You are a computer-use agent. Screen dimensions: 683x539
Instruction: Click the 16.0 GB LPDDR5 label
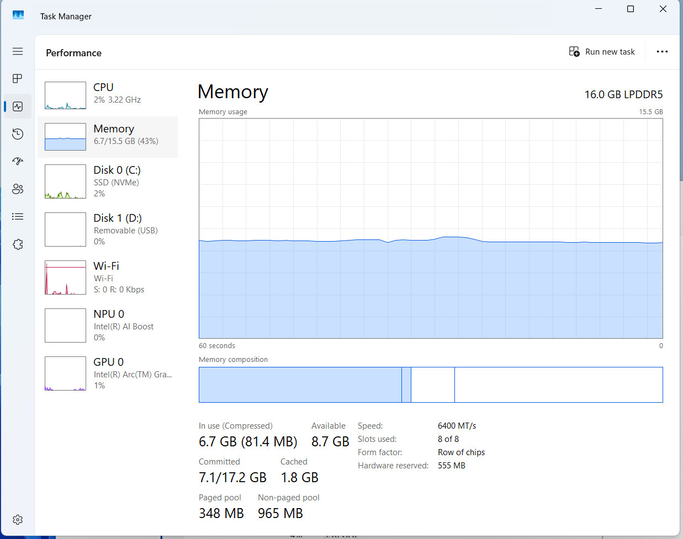(623, 94)
